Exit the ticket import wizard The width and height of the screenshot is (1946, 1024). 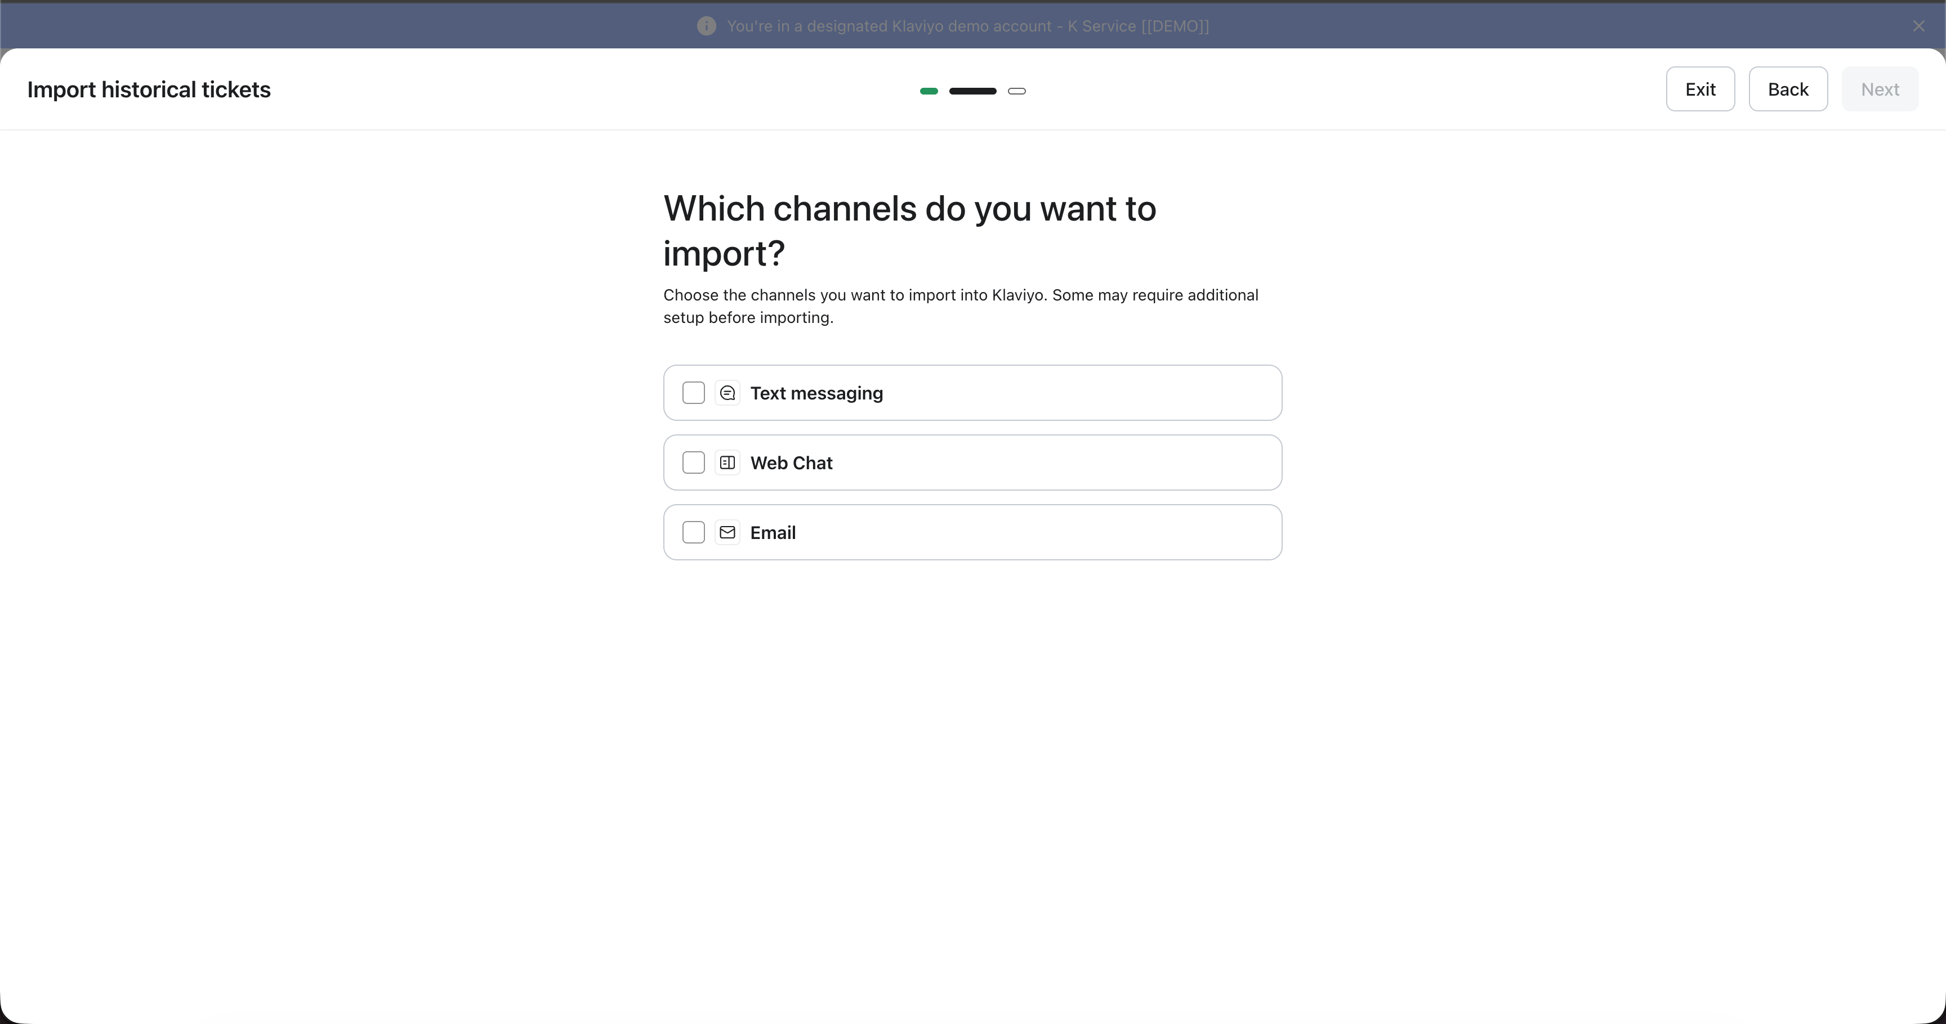pyautogui.click(x=1700, y=89)
